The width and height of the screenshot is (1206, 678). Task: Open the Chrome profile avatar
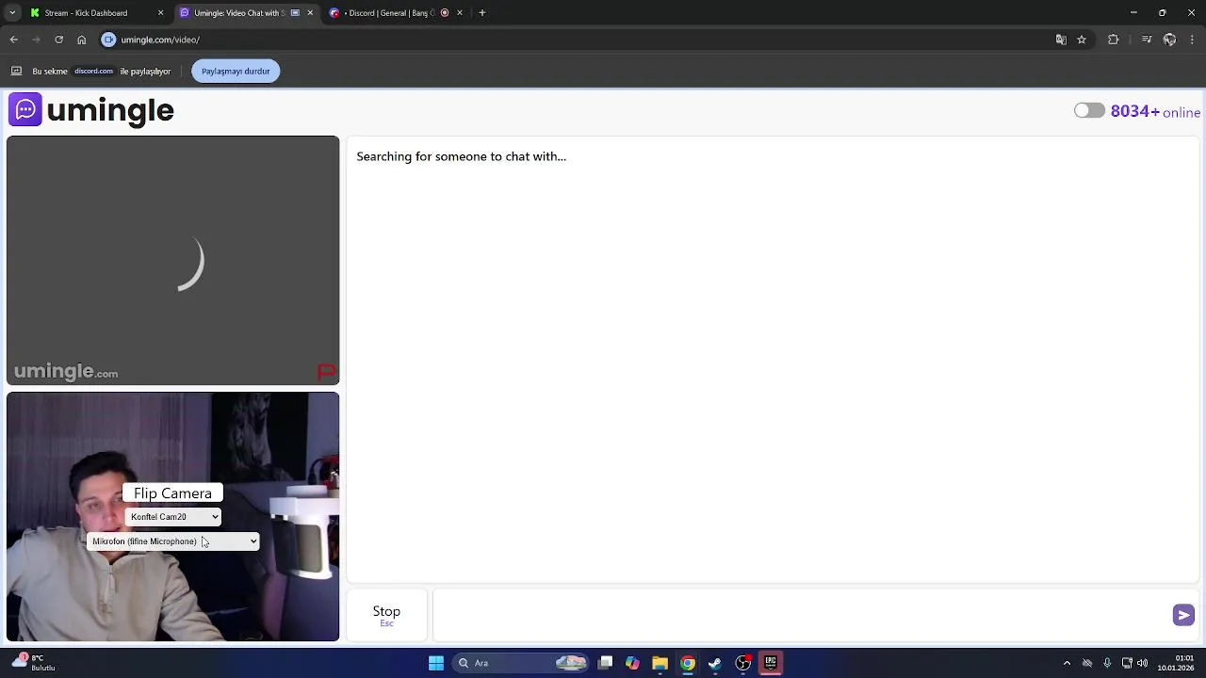(1169, 40)
